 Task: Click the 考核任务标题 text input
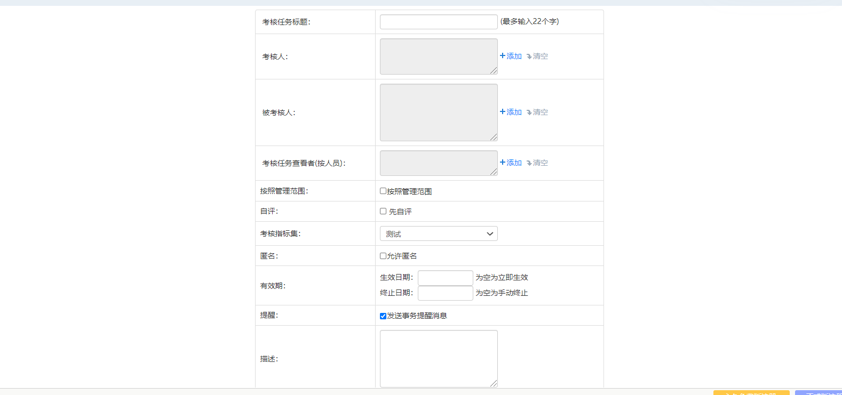(x=439, y=22)
